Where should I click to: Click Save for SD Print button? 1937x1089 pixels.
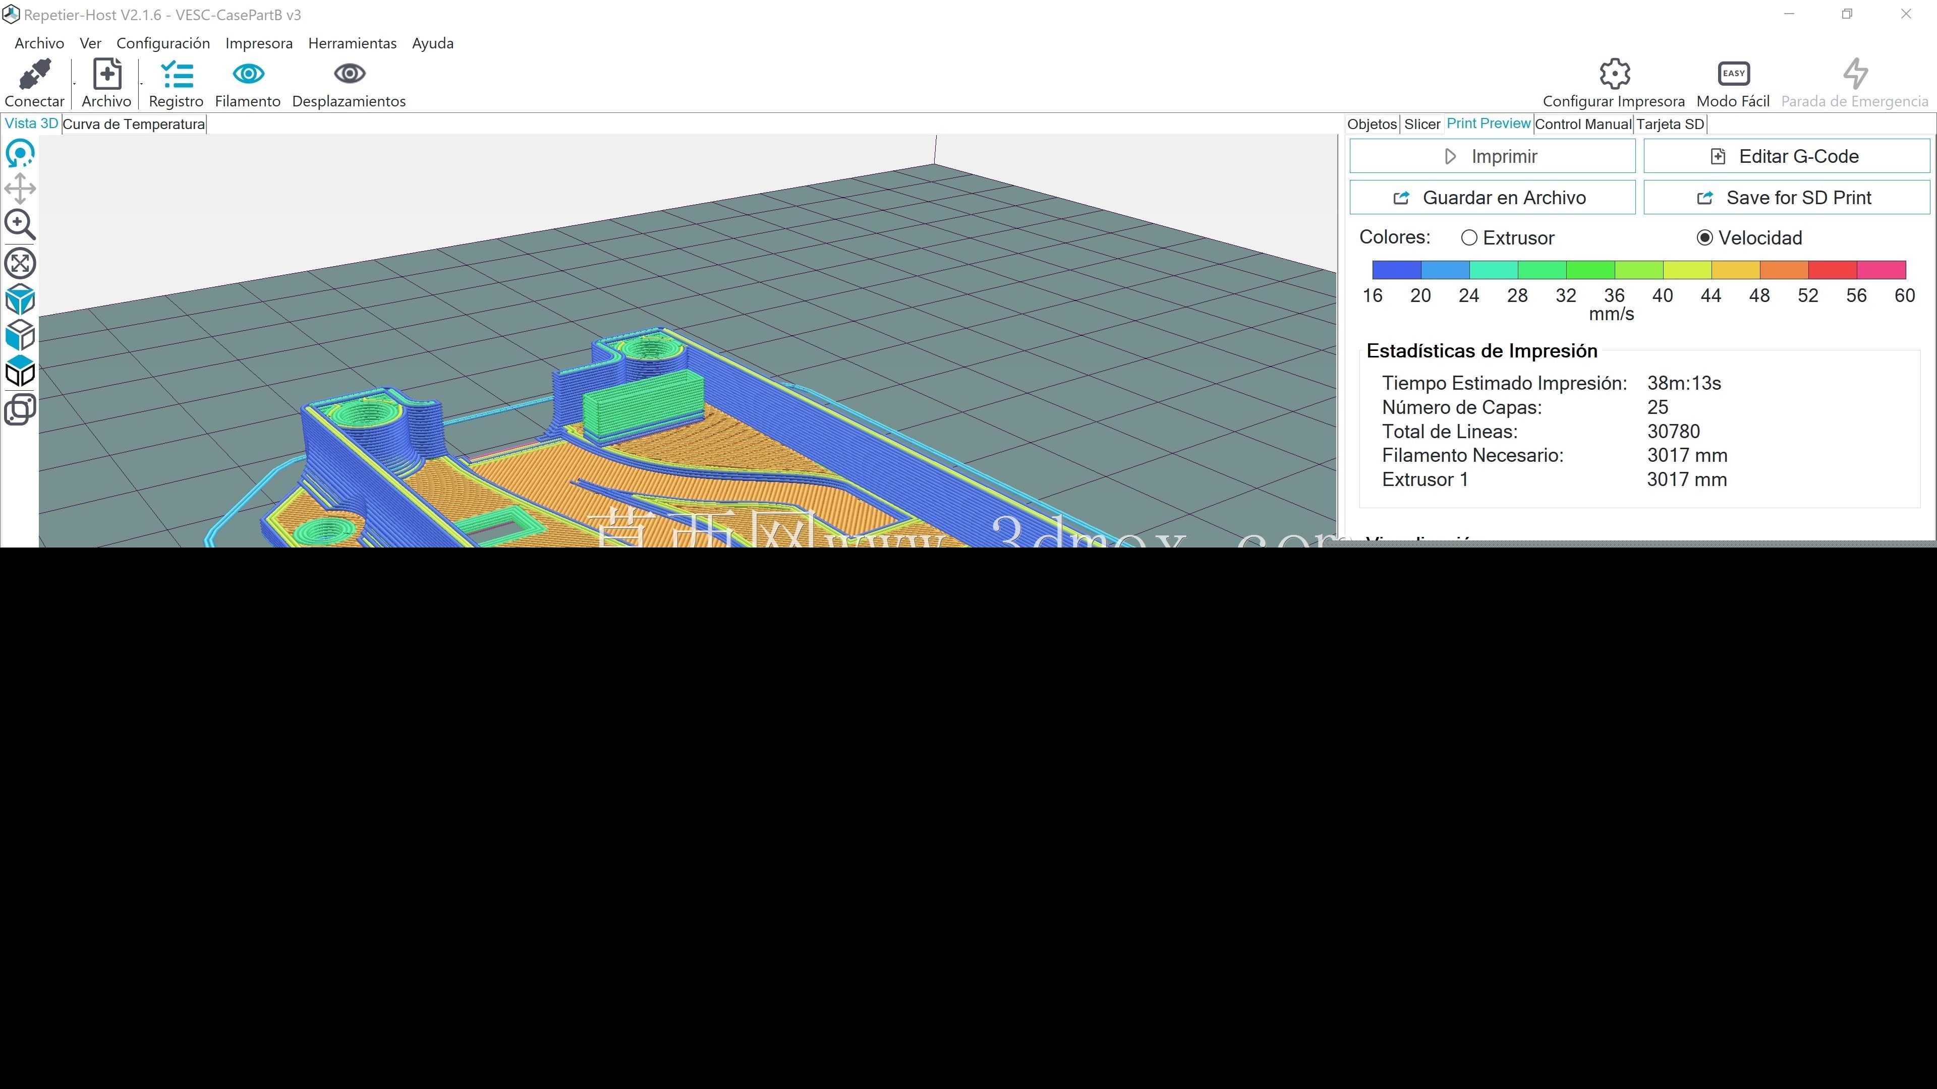click(1786, 198)
